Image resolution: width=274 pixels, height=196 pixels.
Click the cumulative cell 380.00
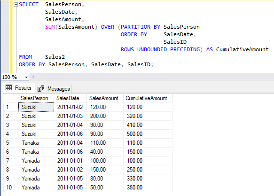[148, 188]
